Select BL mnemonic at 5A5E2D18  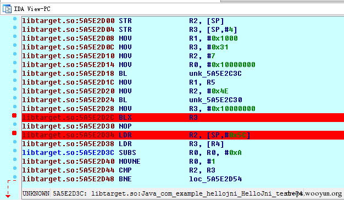pos(123,74)
